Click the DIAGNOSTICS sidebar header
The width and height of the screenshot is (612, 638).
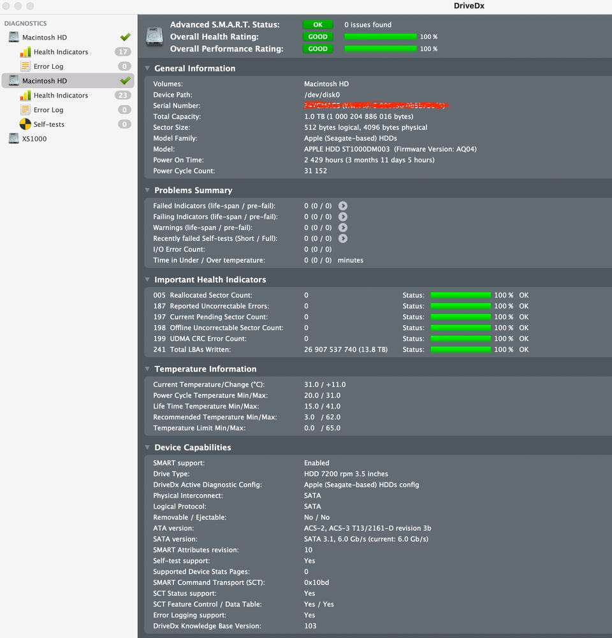pyautogui.click(x=25, y=23)
